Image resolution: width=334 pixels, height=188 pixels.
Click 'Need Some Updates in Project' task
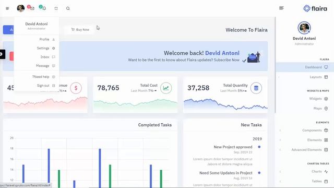[226, 173]
